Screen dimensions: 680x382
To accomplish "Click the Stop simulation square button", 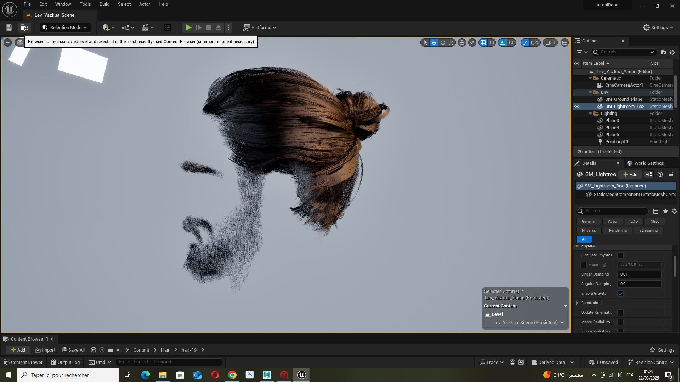I will click(209, 28).
